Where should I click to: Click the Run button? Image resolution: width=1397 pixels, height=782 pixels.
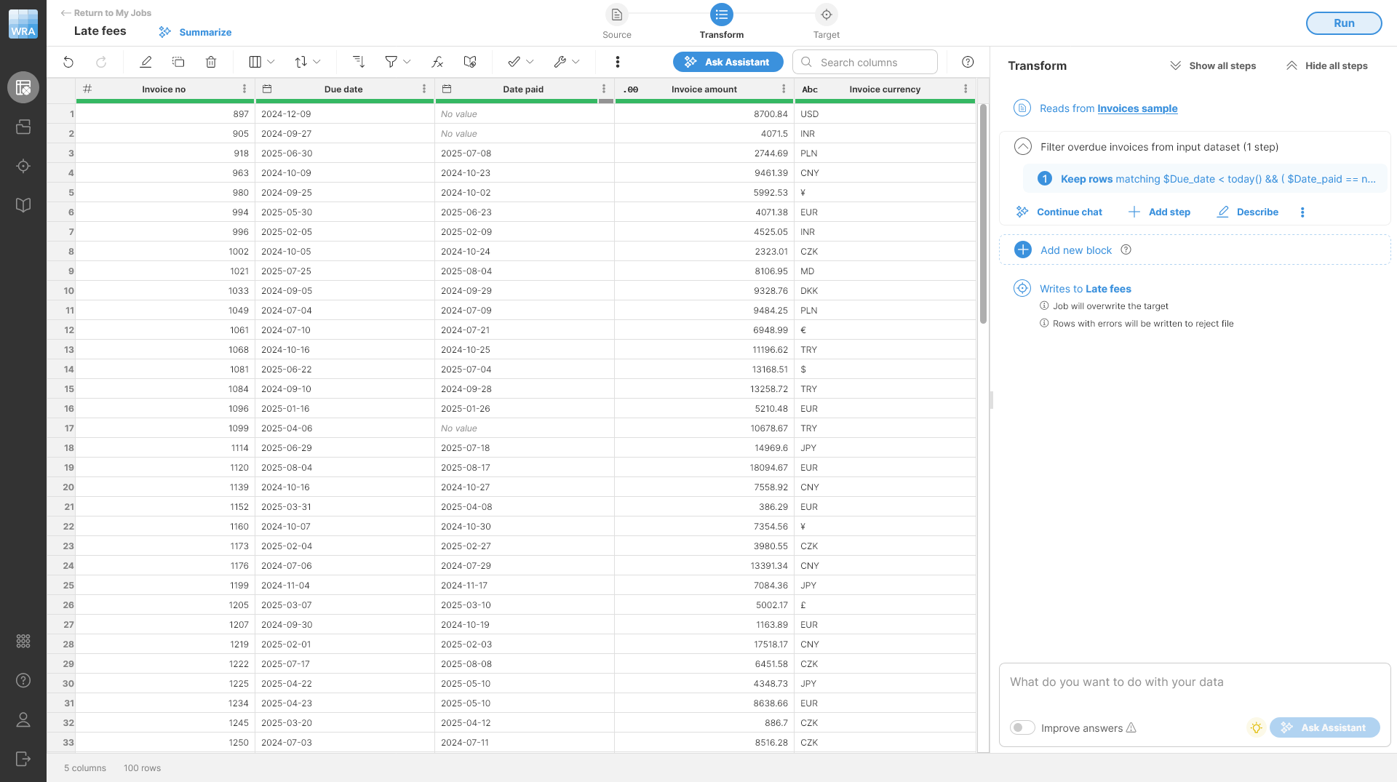click(1343, 23)
